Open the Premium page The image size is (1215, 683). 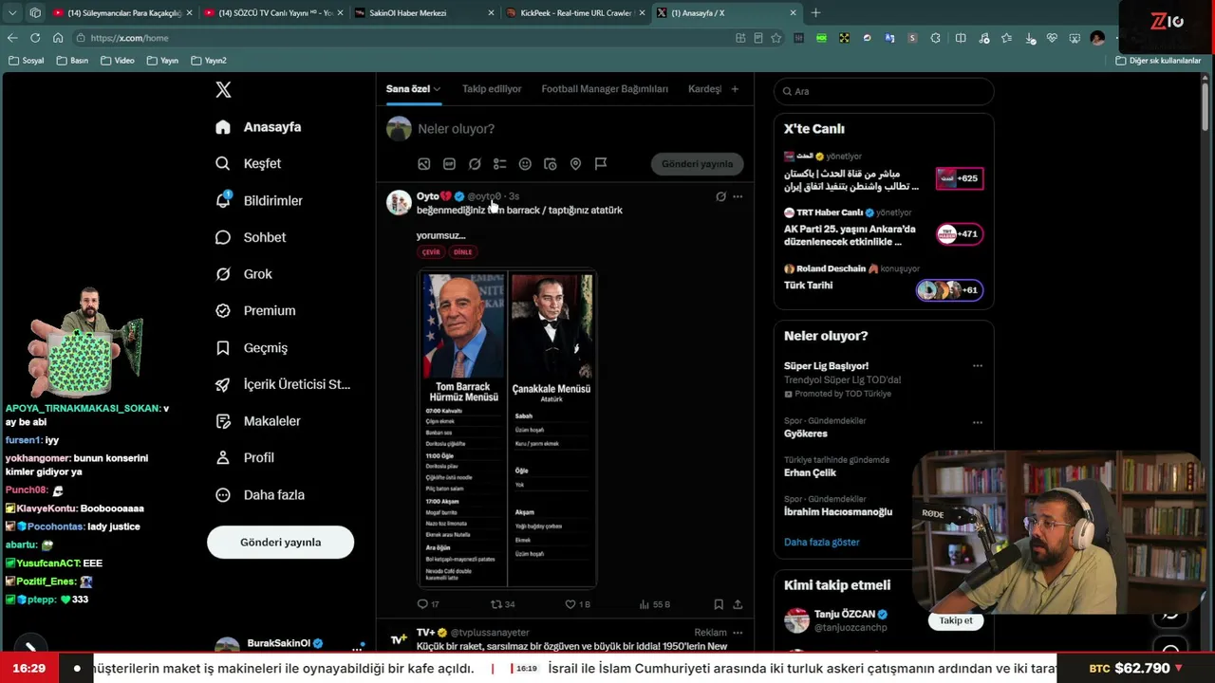(255, 310)
